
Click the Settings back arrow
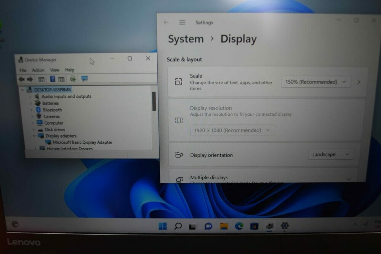166,22
